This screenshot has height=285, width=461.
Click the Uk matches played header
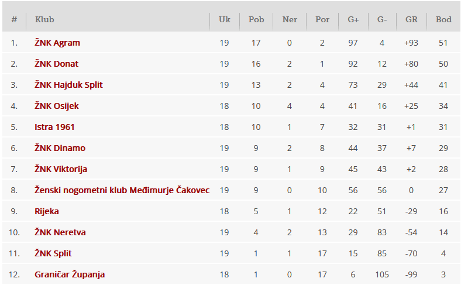coord(225,19)
